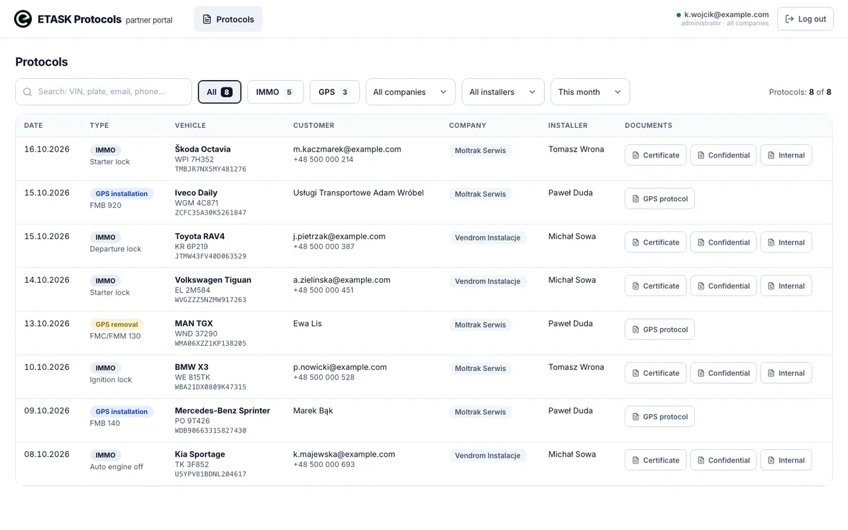848x530 pixels.
Task: Click the Auto engine off type label
Action: point(117,467)
